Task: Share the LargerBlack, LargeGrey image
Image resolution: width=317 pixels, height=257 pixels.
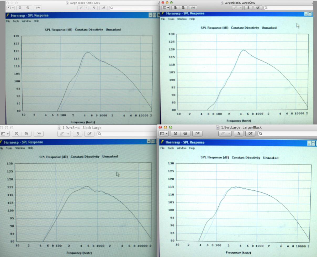Action: (193, 8)
